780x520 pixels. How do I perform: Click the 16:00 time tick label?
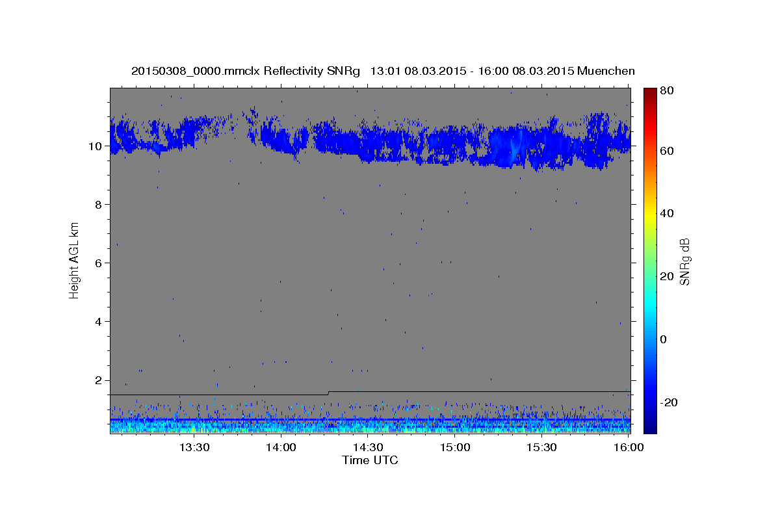(x=629, y=447)
